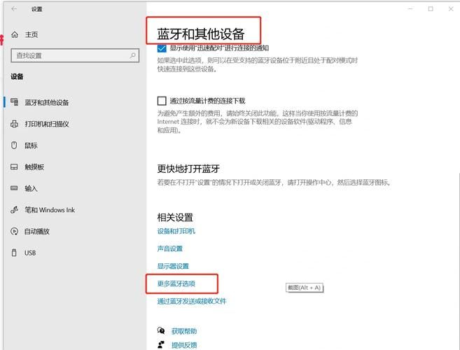Select the USB icon in sidebar

tap(14, 253)
